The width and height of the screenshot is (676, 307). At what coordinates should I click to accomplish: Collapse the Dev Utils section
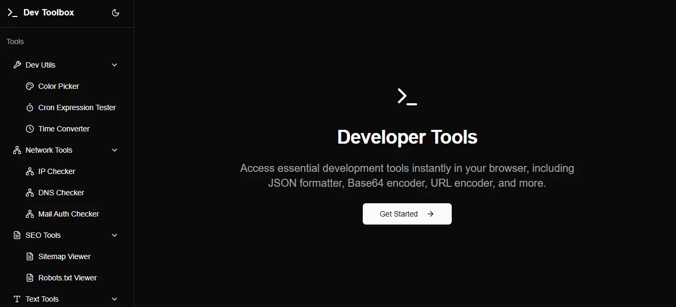114,64
